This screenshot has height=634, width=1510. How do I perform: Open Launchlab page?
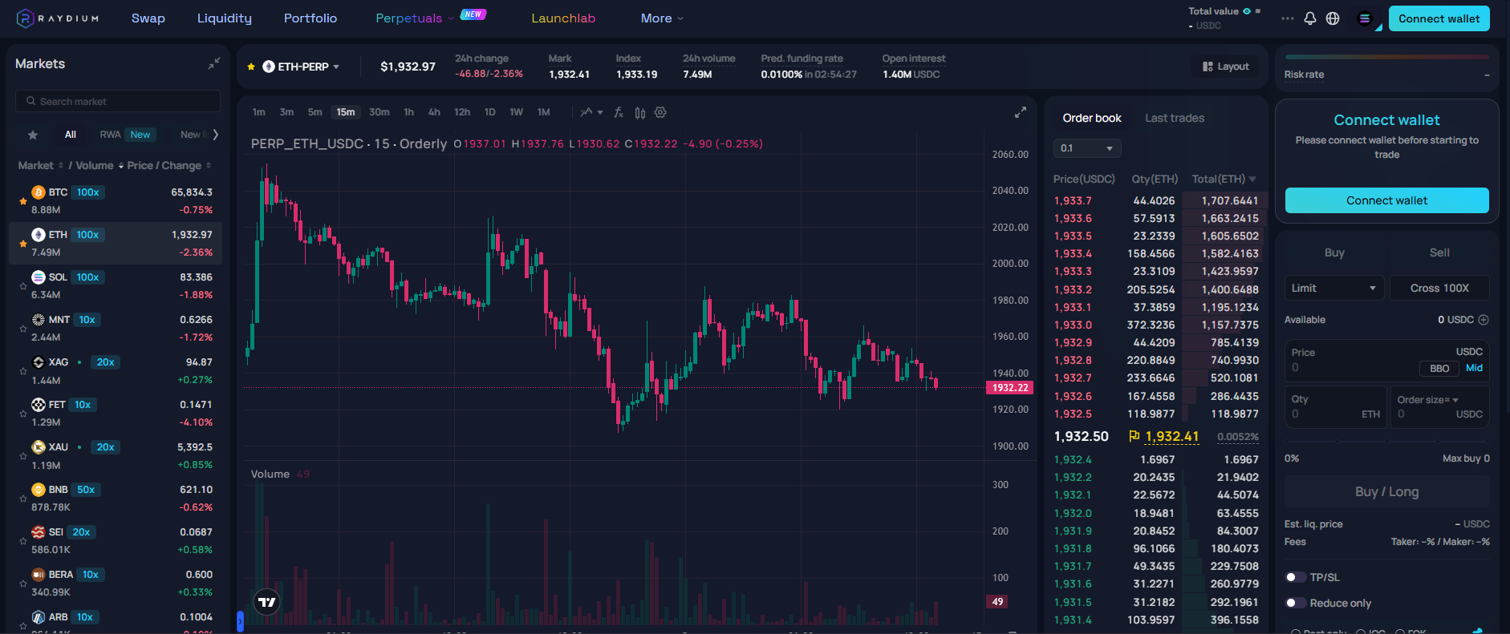click(563, 18)
